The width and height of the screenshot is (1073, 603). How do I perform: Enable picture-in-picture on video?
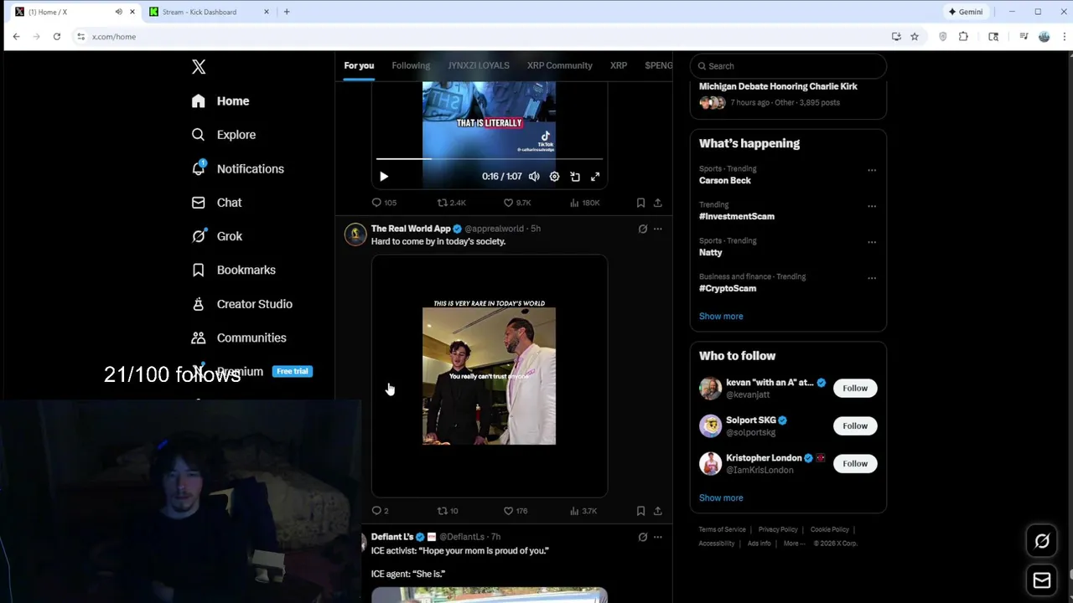point(575,177)
